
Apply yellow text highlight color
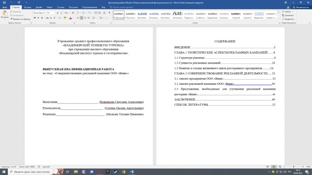click(65, 18)
